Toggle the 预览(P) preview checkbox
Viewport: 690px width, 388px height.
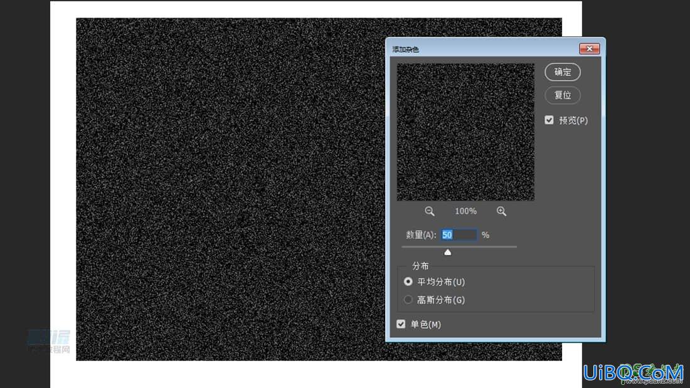coord(549,120)
